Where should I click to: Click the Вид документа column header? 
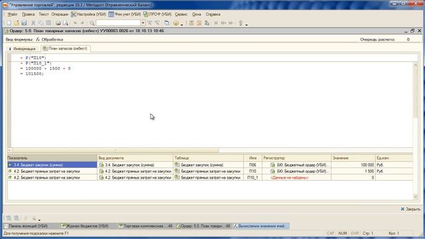click(x=135, y=158)
